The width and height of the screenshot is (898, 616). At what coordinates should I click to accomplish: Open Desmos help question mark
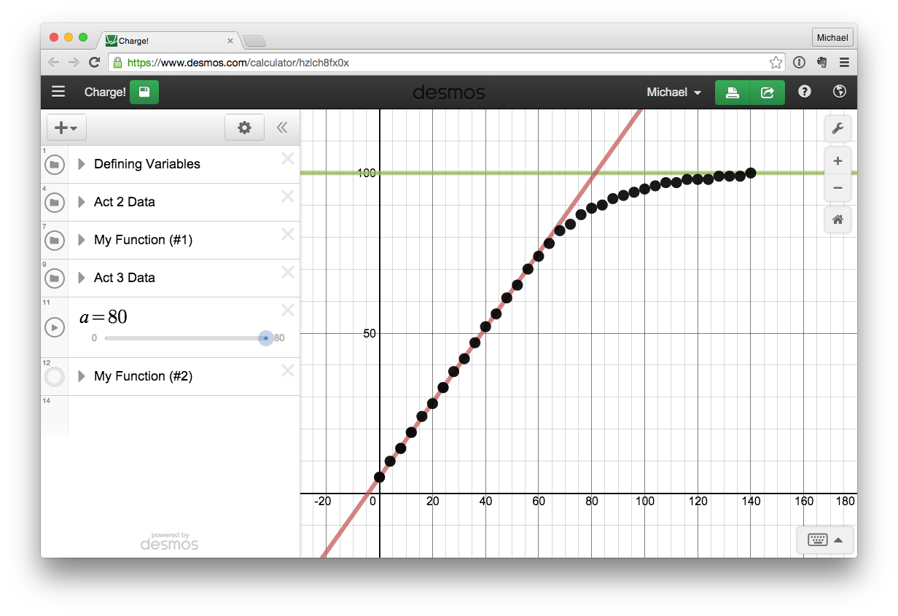click(x=805, y=92)
